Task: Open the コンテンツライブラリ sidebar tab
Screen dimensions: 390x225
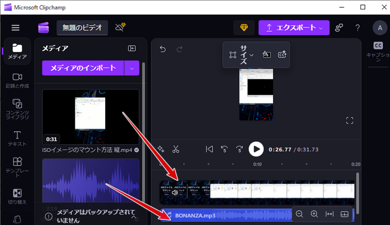Action: click(x=17, y=109)
